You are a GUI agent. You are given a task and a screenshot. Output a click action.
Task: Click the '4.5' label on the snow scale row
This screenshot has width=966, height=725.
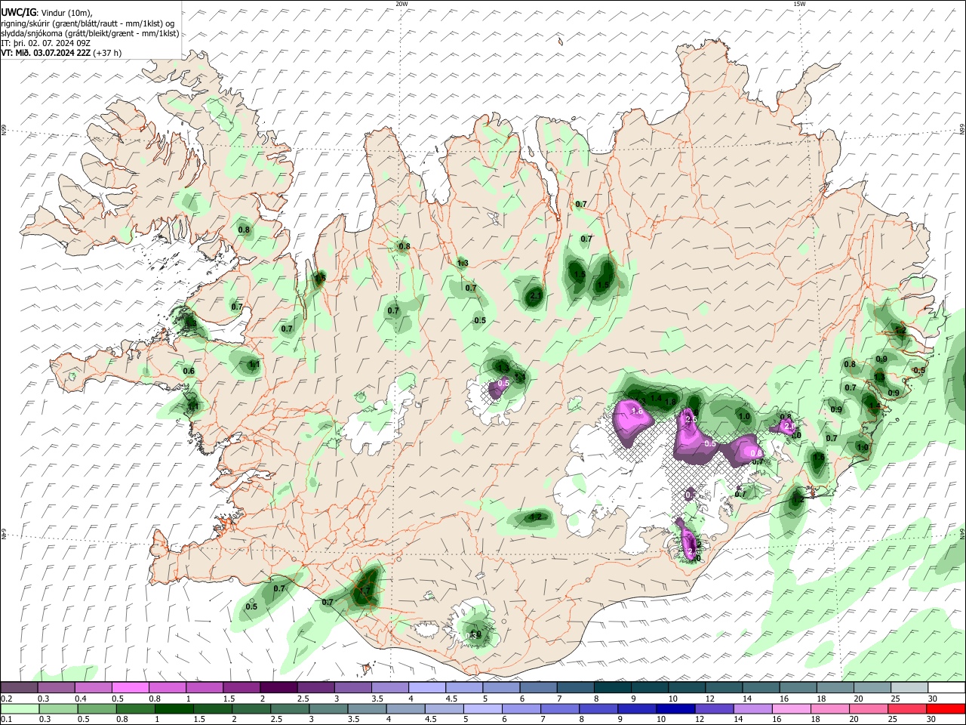pos(451,699)
